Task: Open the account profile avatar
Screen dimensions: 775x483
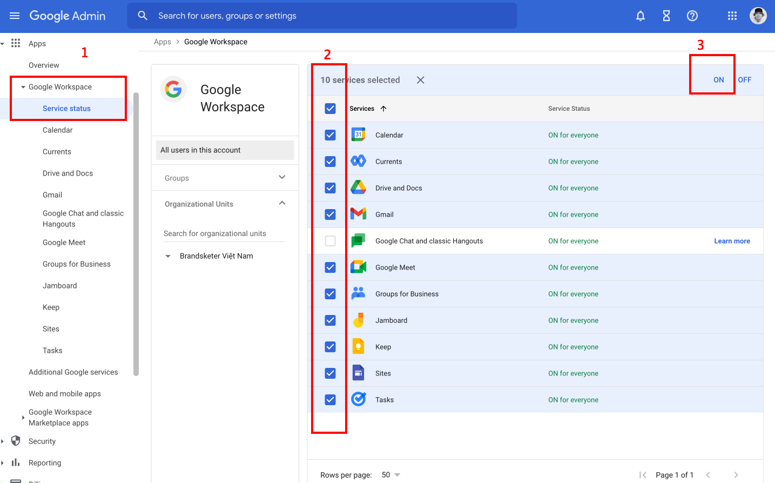Action: 758,16
